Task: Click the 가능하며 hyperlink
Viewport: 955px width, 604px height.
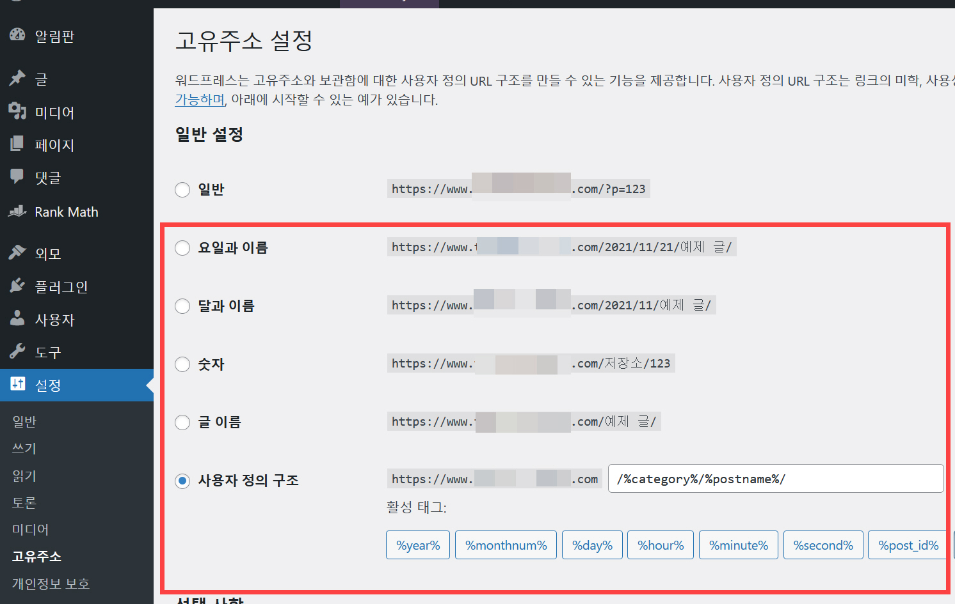Action: click(x=198, y=100)
